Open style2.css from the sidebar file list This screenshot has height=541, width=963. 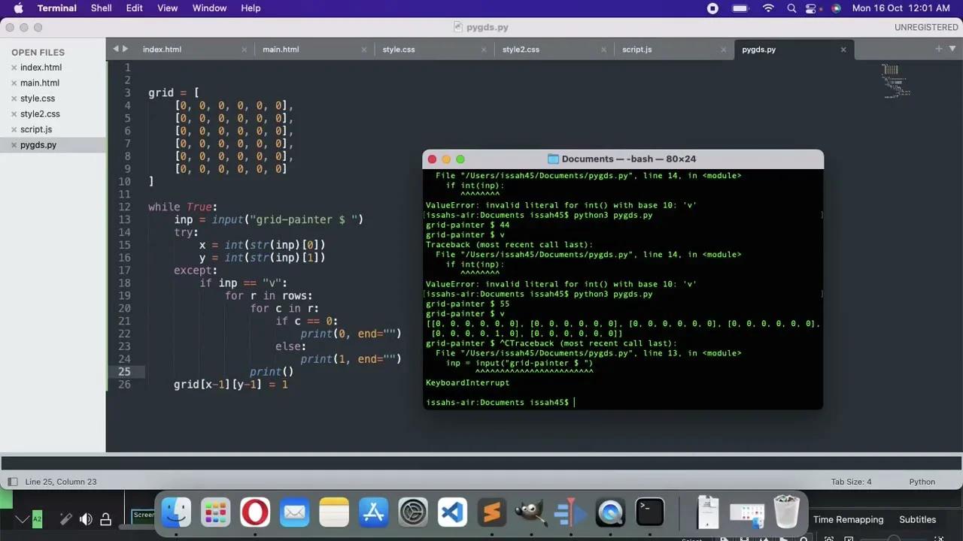(40, 114)
